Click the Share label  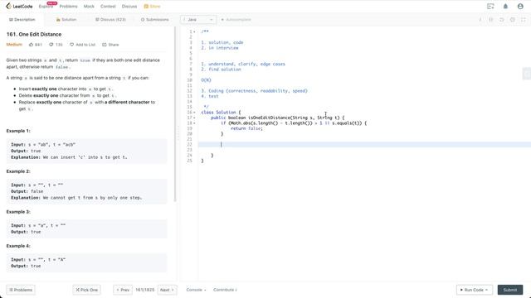(114, 45)
